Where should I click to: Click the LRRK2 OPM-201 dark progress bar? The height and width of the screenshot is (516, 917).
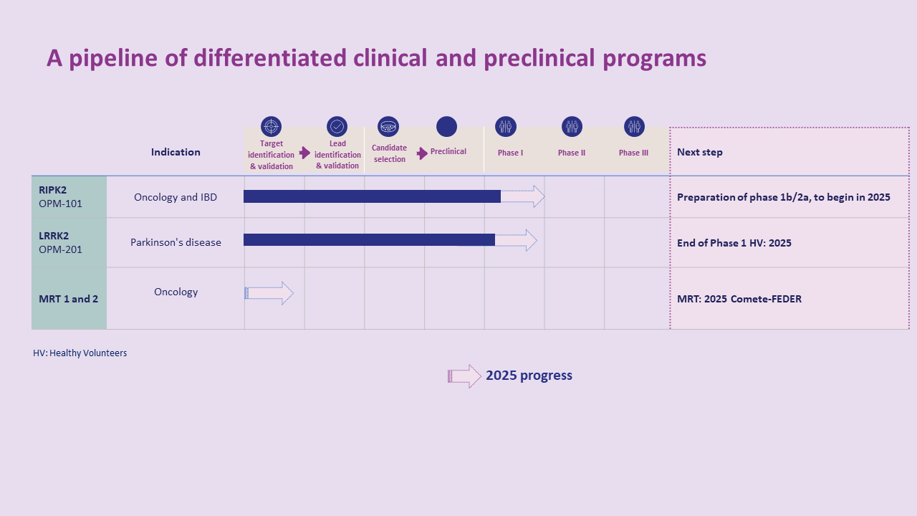click(369, 240)
